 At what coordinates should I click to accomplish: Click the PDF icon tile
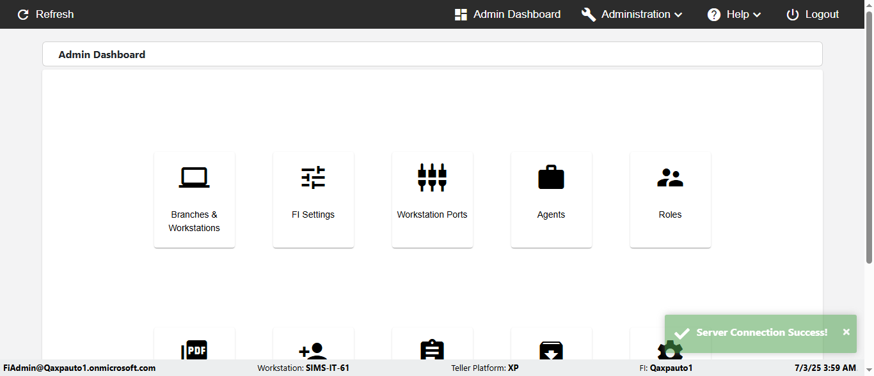coord(195,344)
